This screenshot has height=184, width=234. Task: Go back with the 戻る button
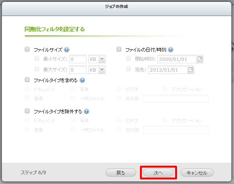click(x=120, y=173)
